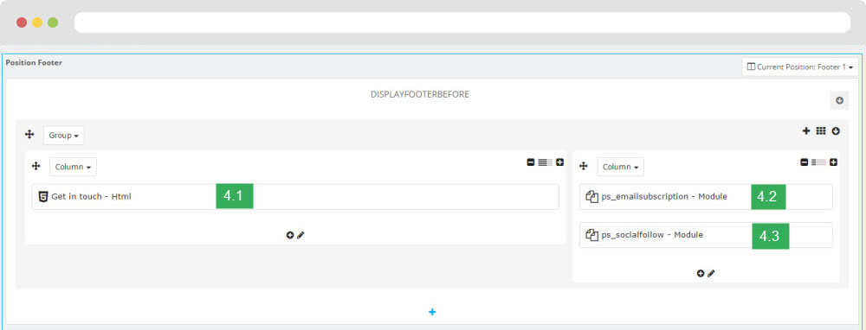This screenshot has width=866, height=330.
Task: Click the right Column move handle icon
Action: tap(584, 166)
